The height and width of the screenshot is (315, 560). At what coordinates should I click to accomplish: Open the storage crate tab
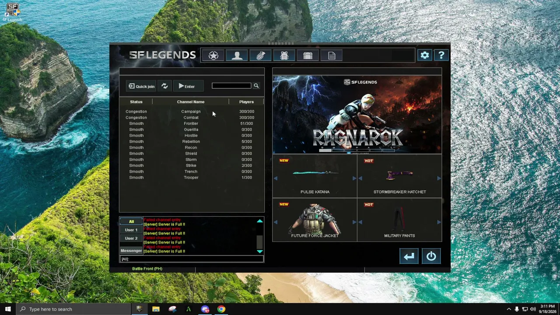coord(308,56)
